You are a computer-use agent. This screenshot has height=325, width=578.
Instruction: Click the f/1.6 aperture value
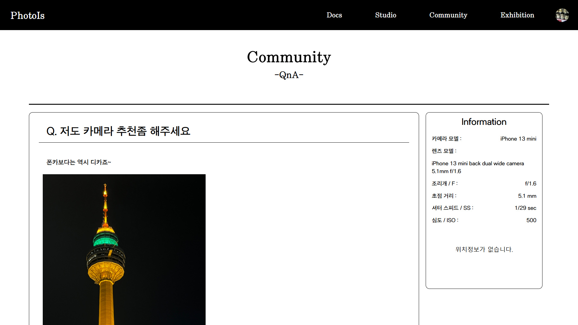(530, 184)
